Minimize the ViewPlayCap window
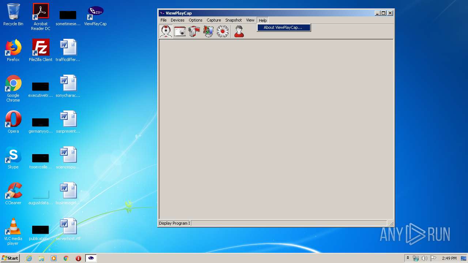The image size is (468, 263). [x=377, y=13]
